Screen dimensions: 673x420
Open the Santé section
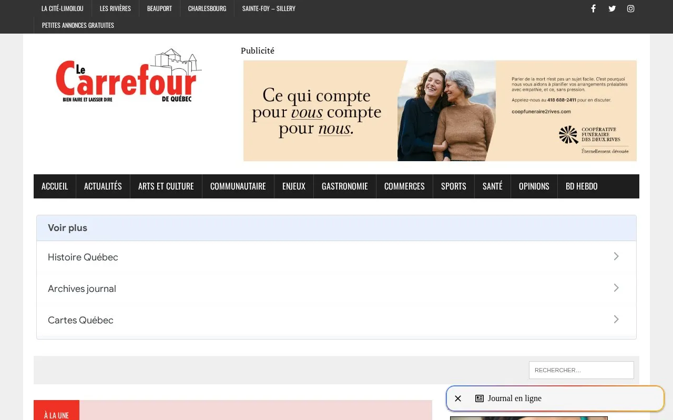493,186
